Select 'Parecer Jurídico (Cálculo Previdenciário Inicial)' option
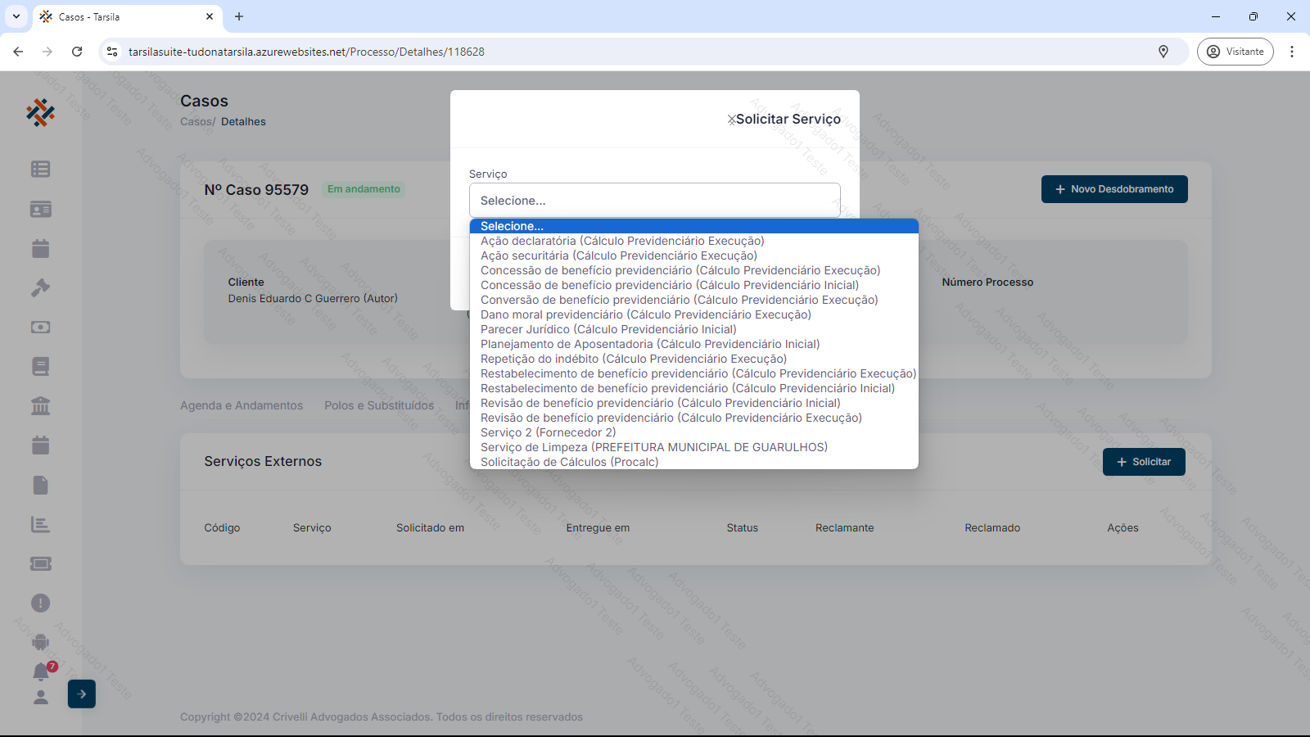This screenshot has height=737, width=1310. (x=608, y=329)
